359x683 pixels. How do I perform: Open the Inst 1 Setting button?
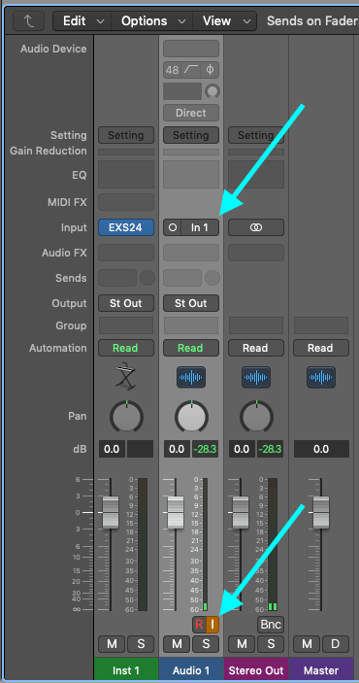pyautogui.click(x=126, y=135)
